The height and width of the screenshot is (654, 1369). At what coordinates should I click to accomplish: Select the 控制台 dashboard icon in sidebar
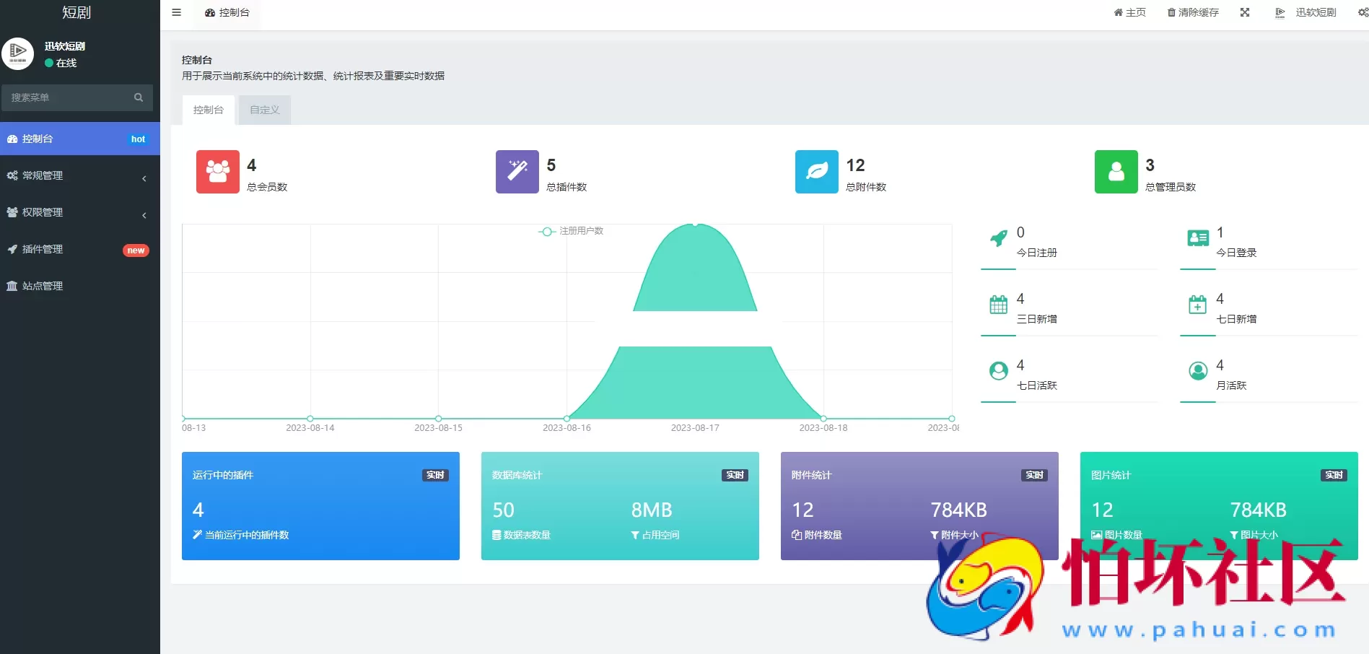click(x=12, y=138)
